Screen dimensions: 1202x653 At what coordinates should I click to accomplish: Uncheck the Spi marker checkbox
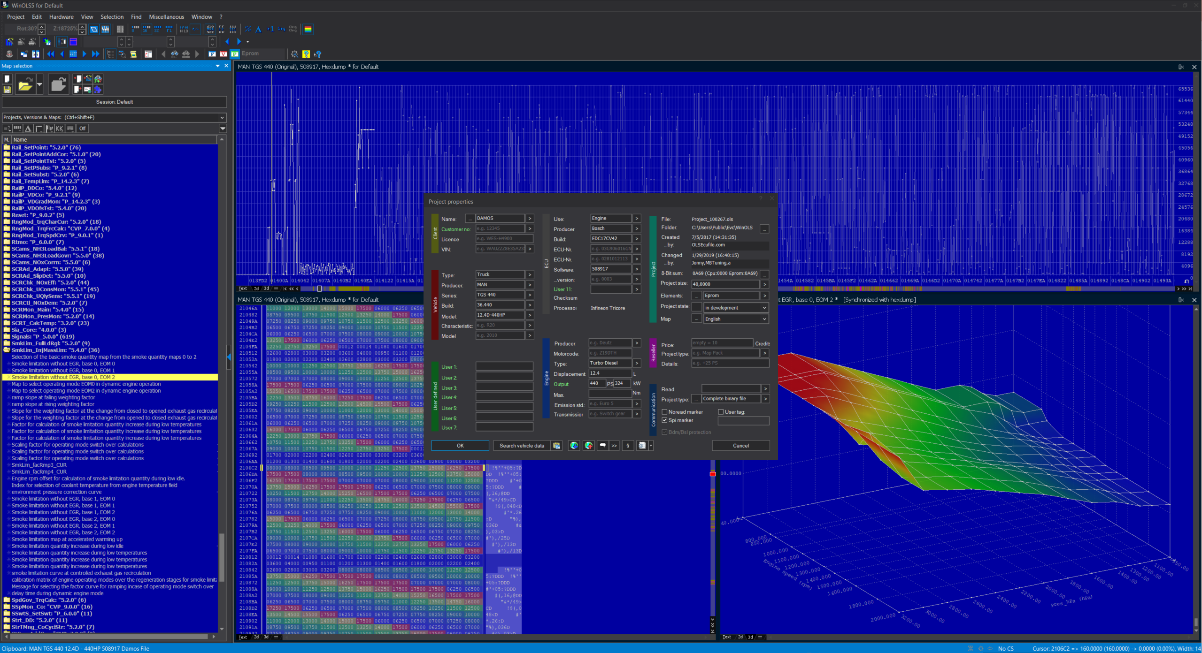(664, 420)
